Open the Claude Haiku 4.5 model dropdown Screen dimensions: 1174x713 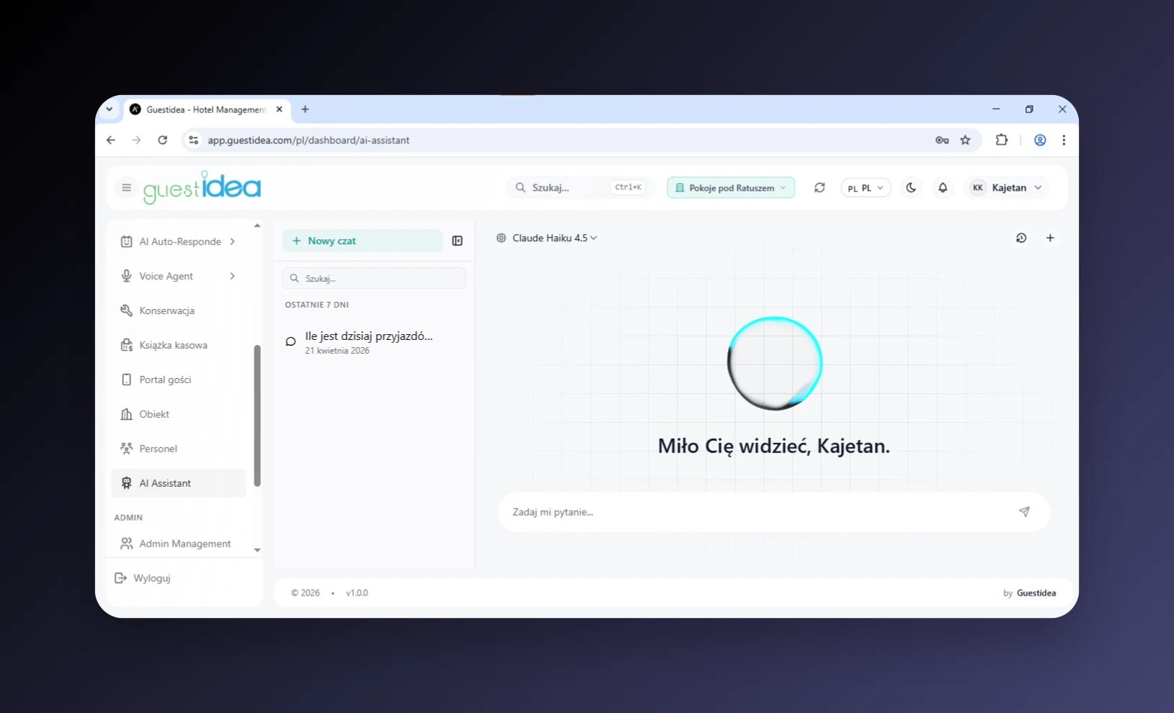[547, 238]
